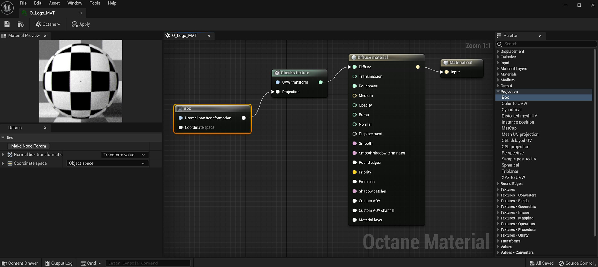Click the Medium input pin
The image size is (598, 267).
[x=355, y=95]
